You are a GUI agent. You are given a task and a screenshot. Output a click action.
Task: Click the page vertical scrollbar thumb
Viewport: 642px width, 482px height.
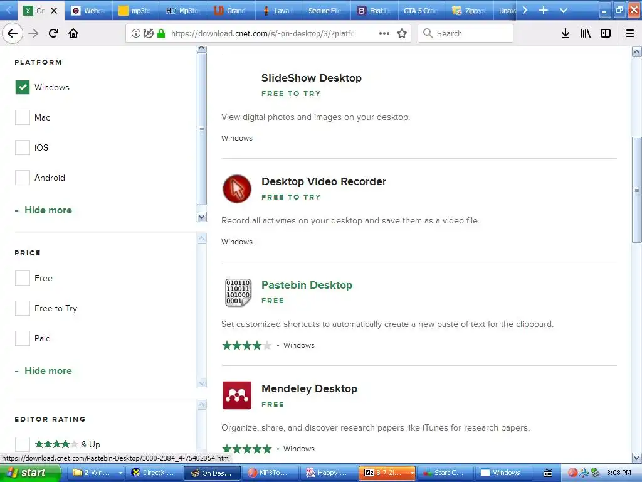pyautogui.click(x=637, y=190)
